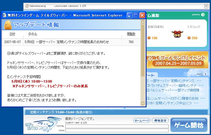Close the TalesWeaver launcher window
Screen dimensions: 211x135
click(x=206, y=6)
